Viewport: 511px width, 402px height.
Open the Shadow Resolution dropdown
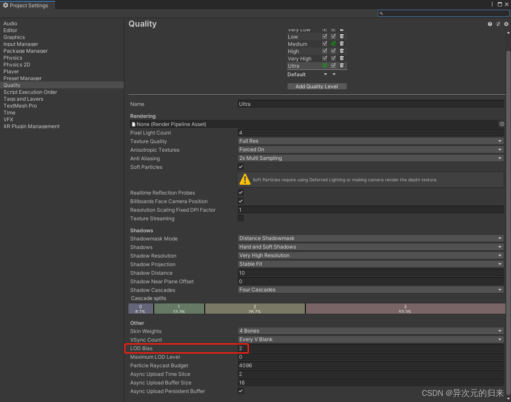371,255
